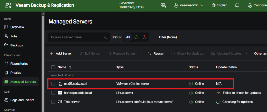Click the Name column sort arrow
The image size is (267, 112).
coord(70,67)
